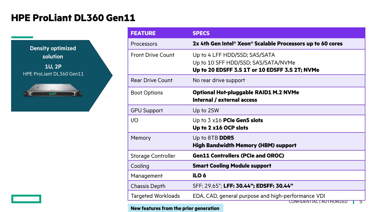Click 'Up to 2 x16 OCP slots'
377x212 pixels.
pos(220,128)
